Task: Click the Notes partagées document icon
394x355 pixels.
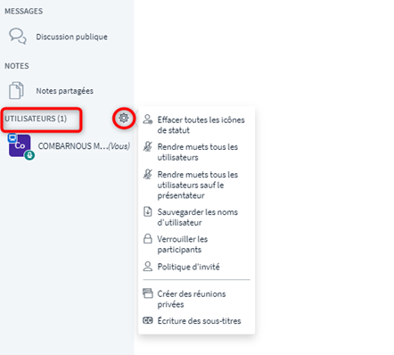Action: tap(16, 90)
